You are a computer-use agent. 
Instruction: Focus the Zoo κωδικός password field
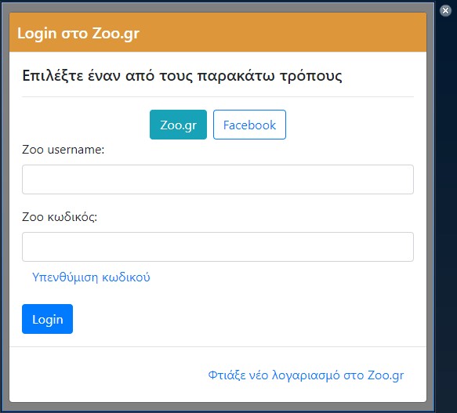[218, 247]
